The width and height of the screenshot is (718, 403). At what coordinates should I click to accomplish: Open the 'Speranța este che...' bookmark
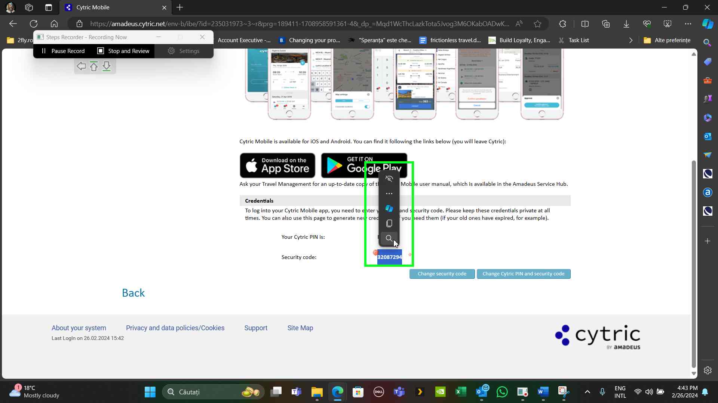[x=380, y=40]
